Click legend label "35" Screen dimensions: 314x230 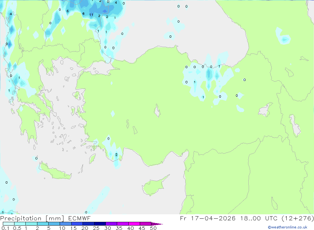[119, 228]
